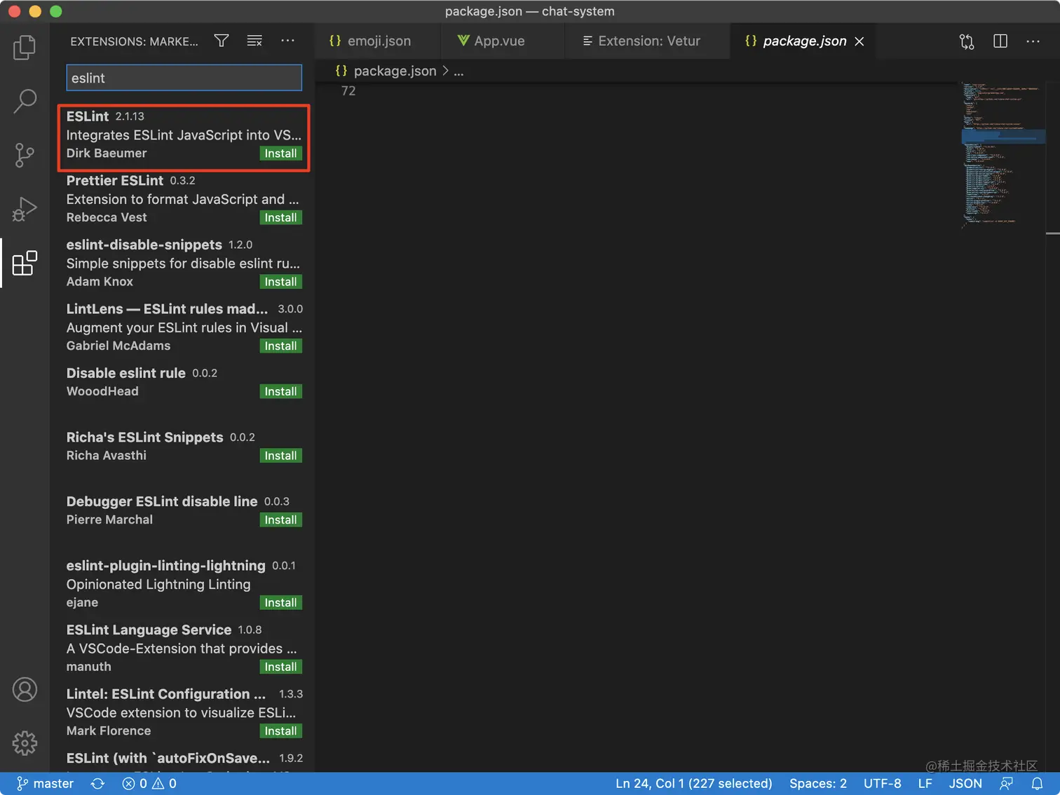
Task: Split the editor to the right
Action: point(1000,41)
